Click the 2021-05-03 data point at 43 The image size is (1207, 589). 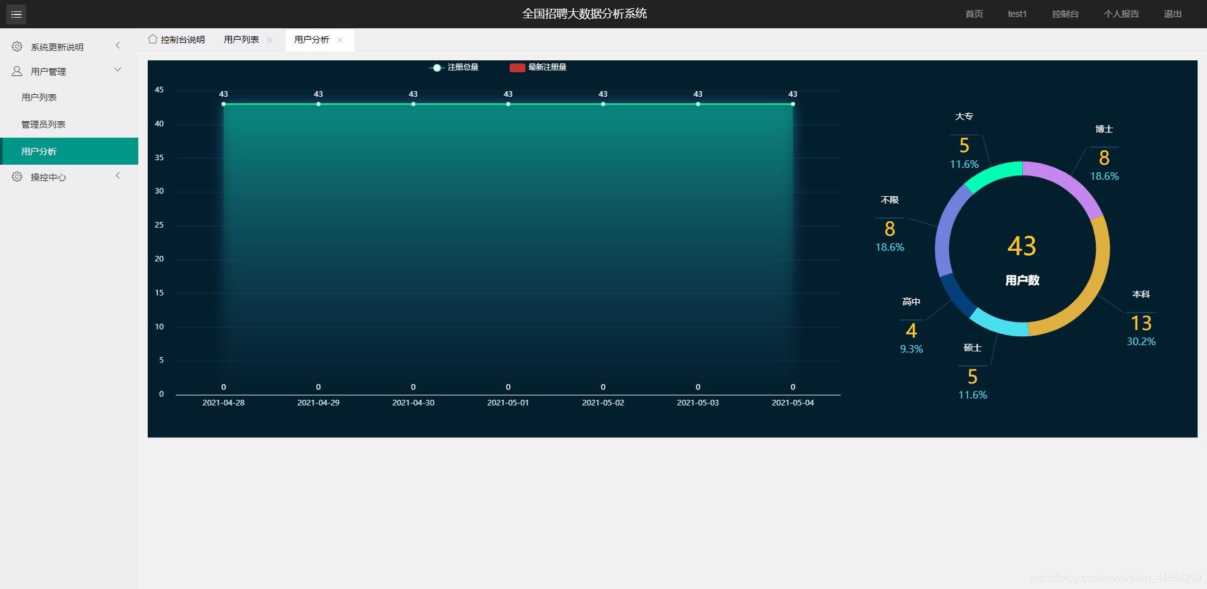pos(698,104)
